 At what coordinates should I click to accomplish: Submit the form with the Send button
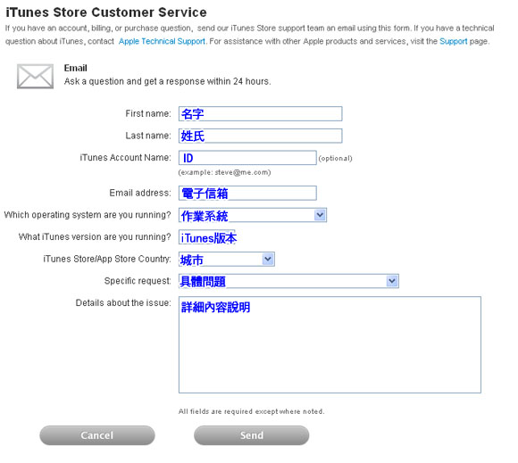(251, 435)
